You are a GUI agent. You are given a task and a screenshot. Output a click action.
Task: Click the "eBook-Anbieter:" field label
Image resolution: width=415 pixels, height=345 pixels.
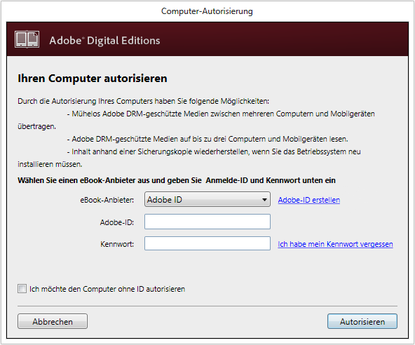tap(107, 200)
